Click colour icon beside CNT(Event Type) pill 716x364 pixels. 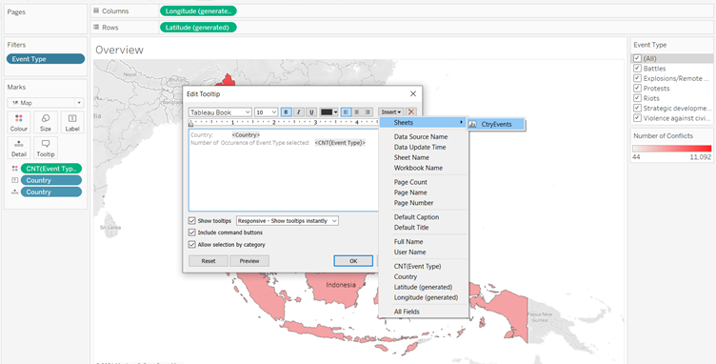[14, 169]
